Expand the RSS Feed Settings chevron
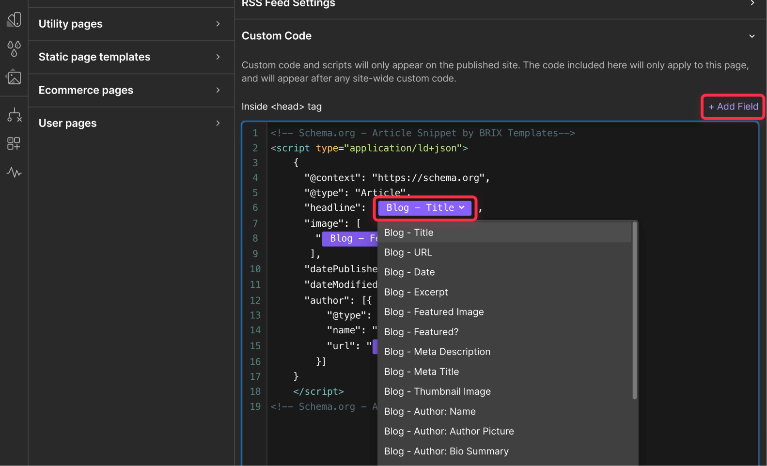767x466 pixels. click(x=752, y=3)
